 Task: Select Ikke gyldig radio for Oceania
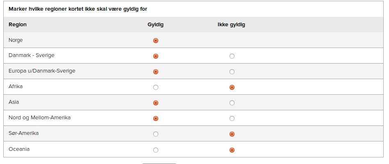(232, 150)
